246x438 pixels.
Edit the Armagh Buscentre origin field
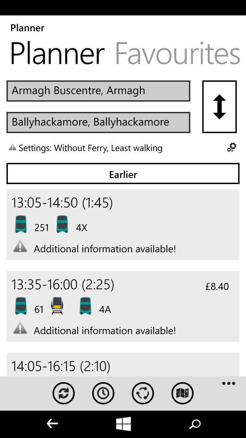pos(98,91)
